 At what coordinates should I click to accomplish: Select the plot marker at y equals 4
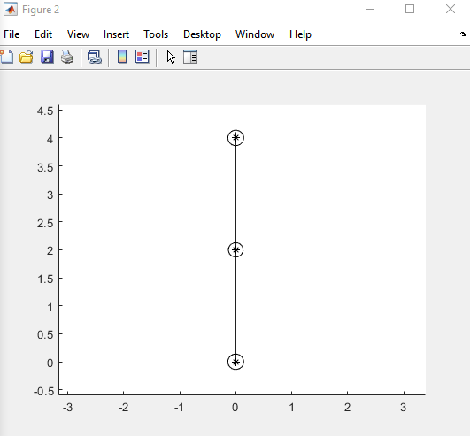235,138
